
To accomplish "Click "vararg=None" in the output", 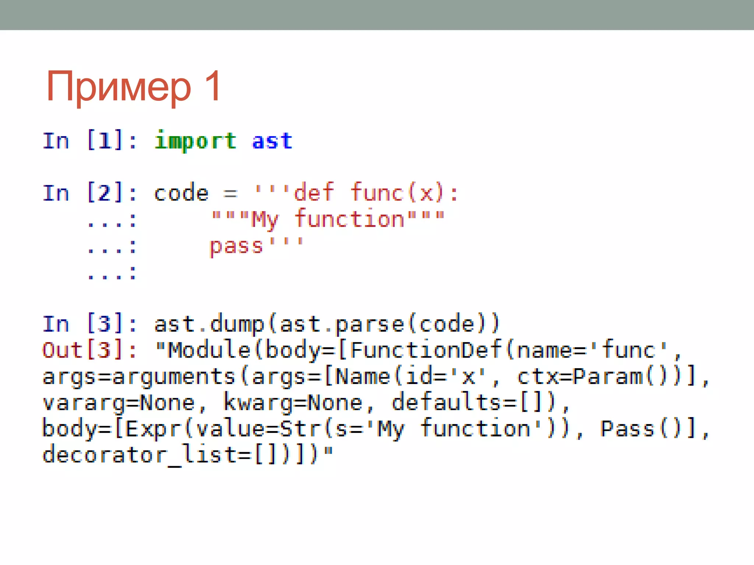I will click(x=119, y=403).
